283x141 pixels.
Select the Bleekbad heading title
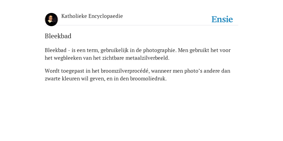58,36
